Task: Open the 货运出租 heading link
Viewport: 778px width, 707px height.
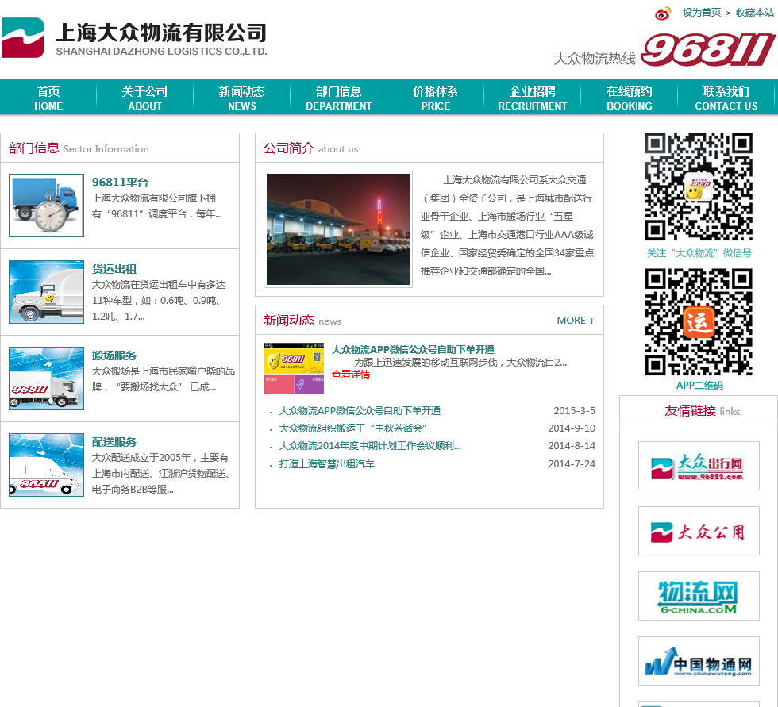Action: point(114,269)
